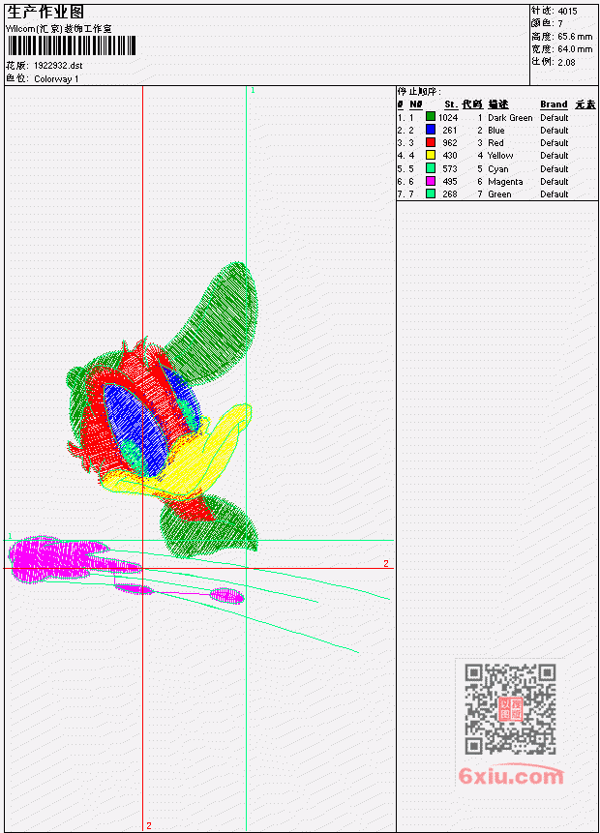The width and height of the screenshot is (600, 833).
Task: Click the 'Red' description in row 3
Action: pos(495,143)
